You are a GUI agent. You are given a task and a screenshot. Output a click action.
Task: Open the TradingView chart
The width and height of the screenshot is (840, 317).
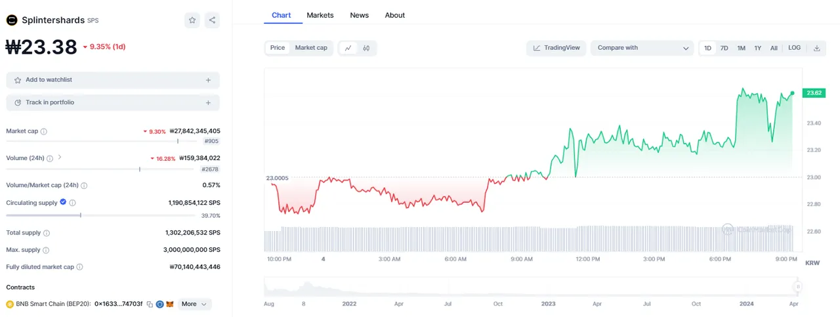click(556, 48)
